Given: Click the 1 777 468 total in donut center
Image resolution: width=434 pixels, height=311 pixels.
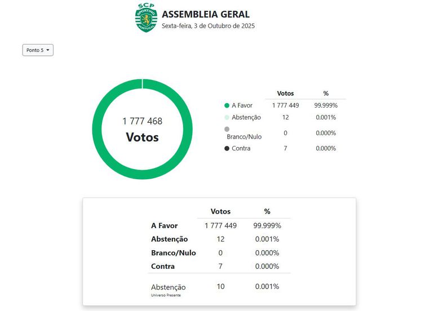Looking at the screenshot, I should click(142, 121).
